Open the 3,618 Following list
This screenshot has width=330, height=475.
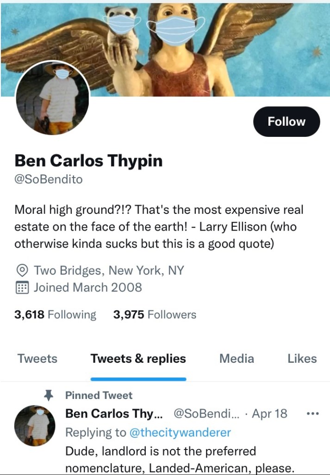tap(55, 315)
